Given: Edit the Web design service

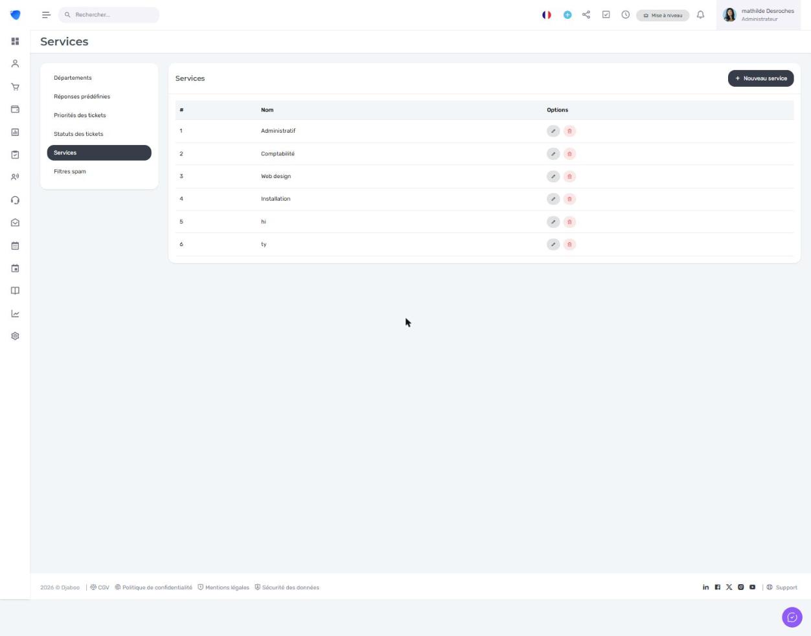Looking at the screenshot, I should tap(553, 176).
